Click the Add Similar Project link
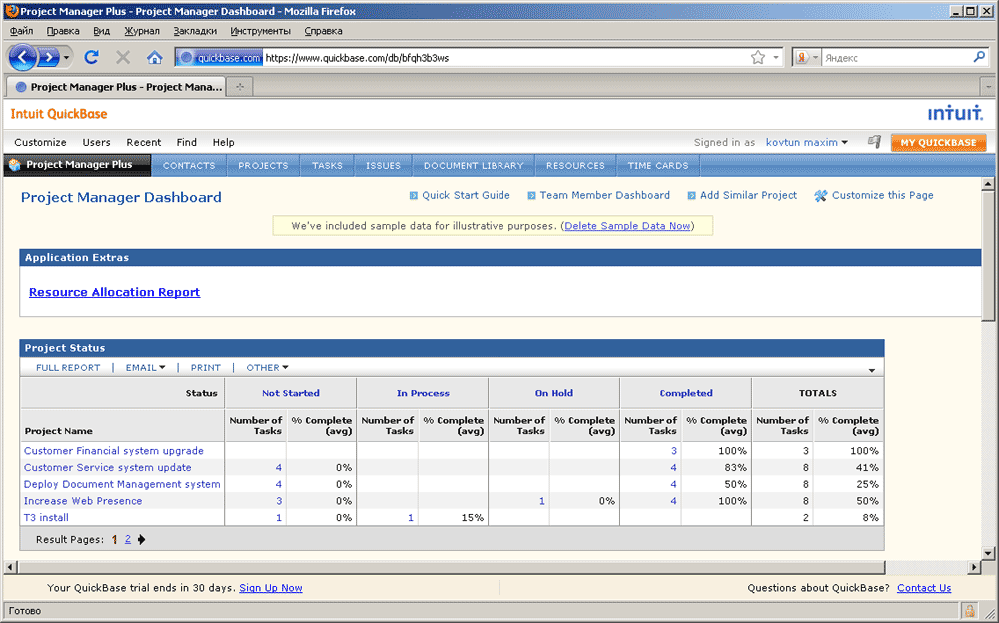999x623 pixels. pyautogui.click(x=748, y=195)
